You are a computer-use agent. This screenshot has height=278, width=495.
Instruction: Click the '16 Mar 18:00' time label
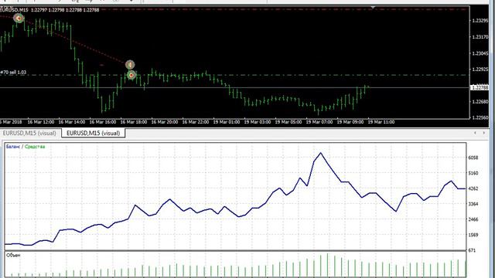click(134, 122)
